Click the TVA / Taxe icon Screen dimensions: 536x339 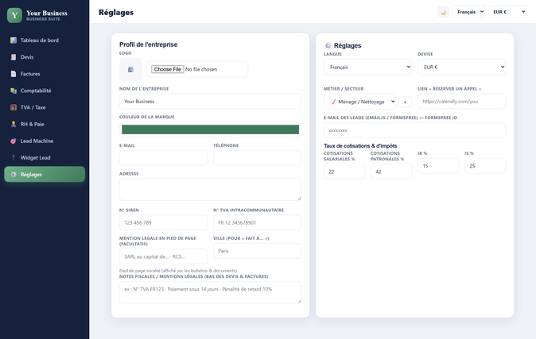click(14, 107)
